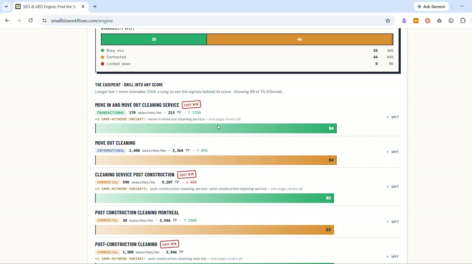Click the green 83 bar for Cleaning Service Post Construction
The image size is (472, 264).
pos(214,198)
